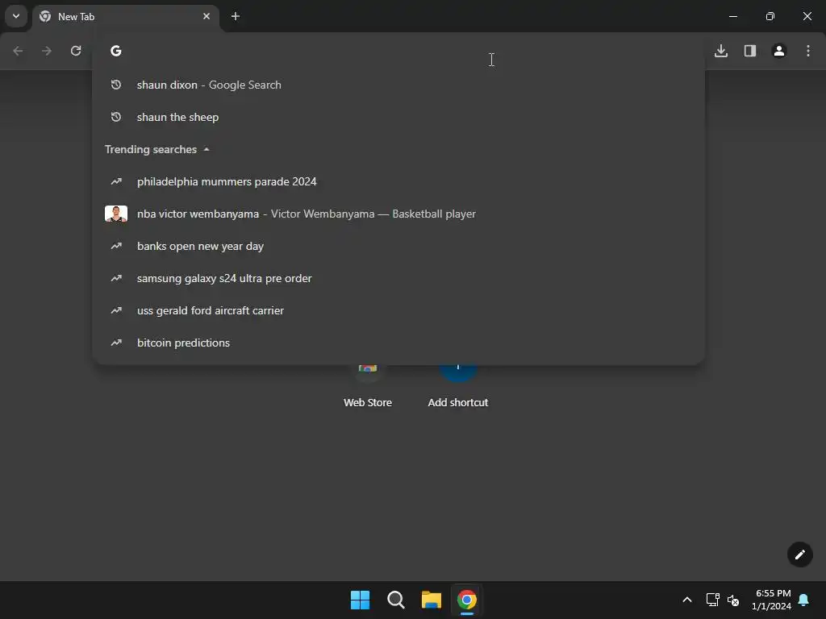Viewport: 826px width, 619px height.
Task: Pick 'banks open new year day' suggestion
Action: (x=398, y=246)
